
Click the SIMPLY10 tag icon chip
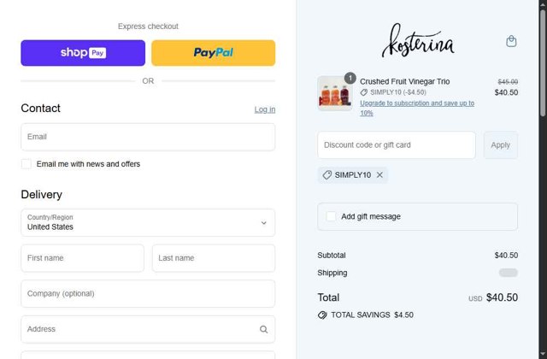326,175
